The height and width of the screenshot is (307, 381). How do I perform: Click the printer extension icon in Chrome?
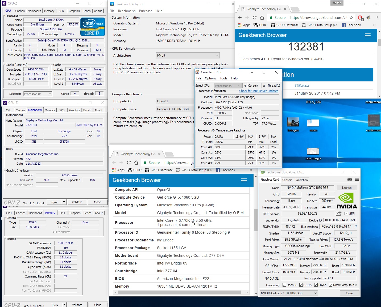pos(368,18)
